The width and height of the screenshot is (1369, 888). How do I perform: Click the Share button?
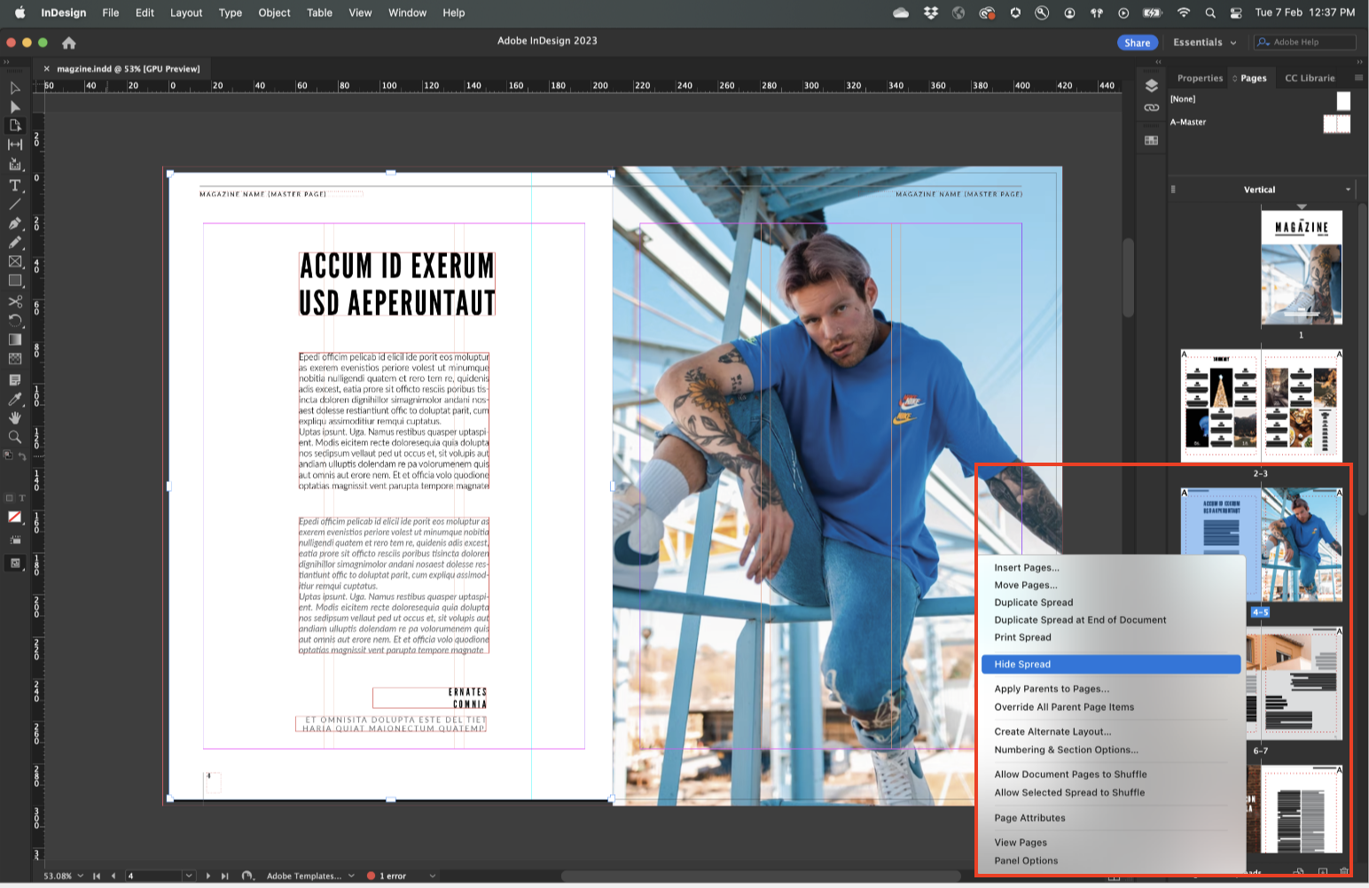(x=1138, y=42)
